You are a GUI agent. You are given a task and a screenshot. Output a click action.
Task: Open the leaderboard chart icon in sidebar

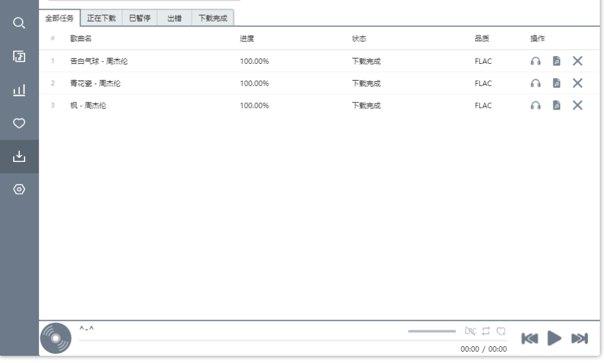[19, 90]
